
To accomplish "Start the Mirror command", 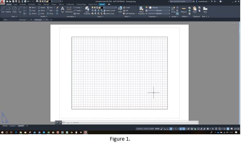I will [x=41, y=11].
